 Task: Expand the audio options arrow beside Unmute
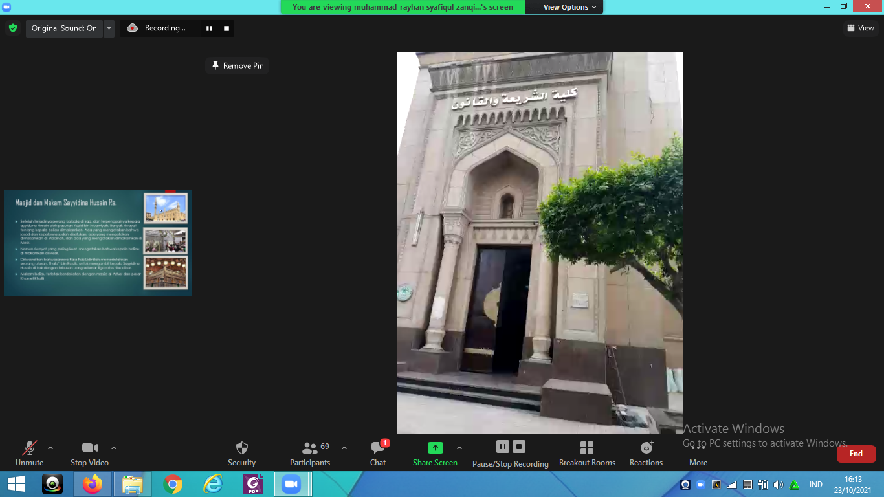click(50, 448)
